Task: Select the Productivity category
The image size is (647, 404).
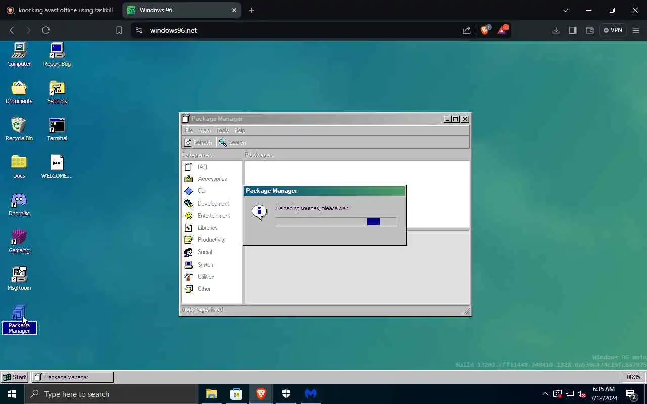Action: click(x=212, y=240)
